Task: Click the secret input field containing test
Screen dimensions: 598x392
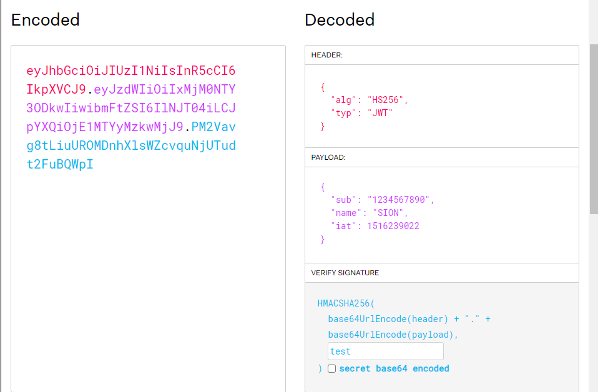Action: click(x=386, y=351)
